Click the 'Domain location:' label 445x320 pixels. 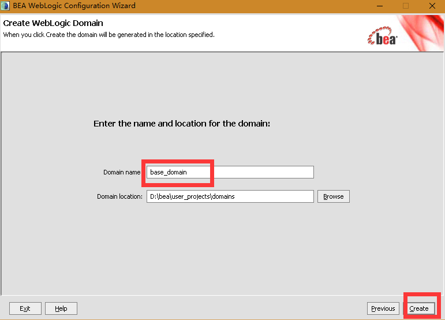pos(119,196)
